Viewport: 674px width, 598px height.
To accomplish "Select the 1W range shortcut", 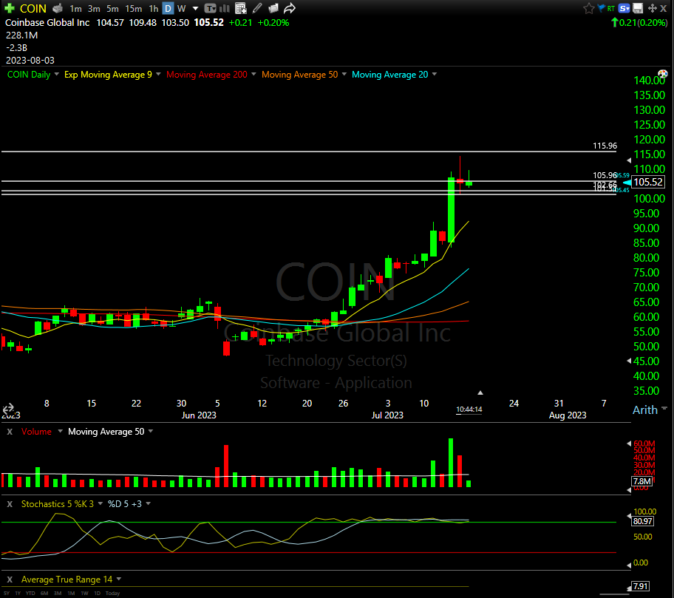I will [x=85, y=594].
